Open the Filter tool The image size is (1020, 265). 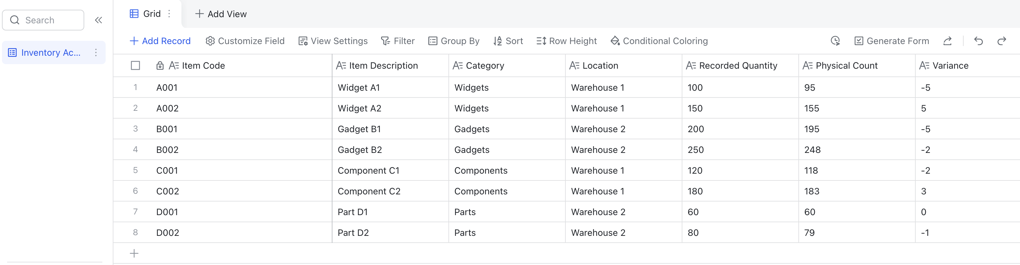point(398,41)
